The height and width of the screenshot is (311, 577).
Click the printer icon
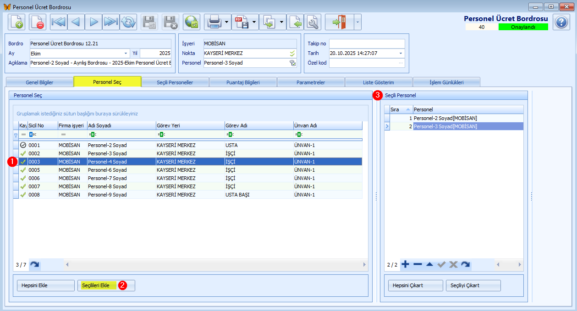[x=214, y=22]
